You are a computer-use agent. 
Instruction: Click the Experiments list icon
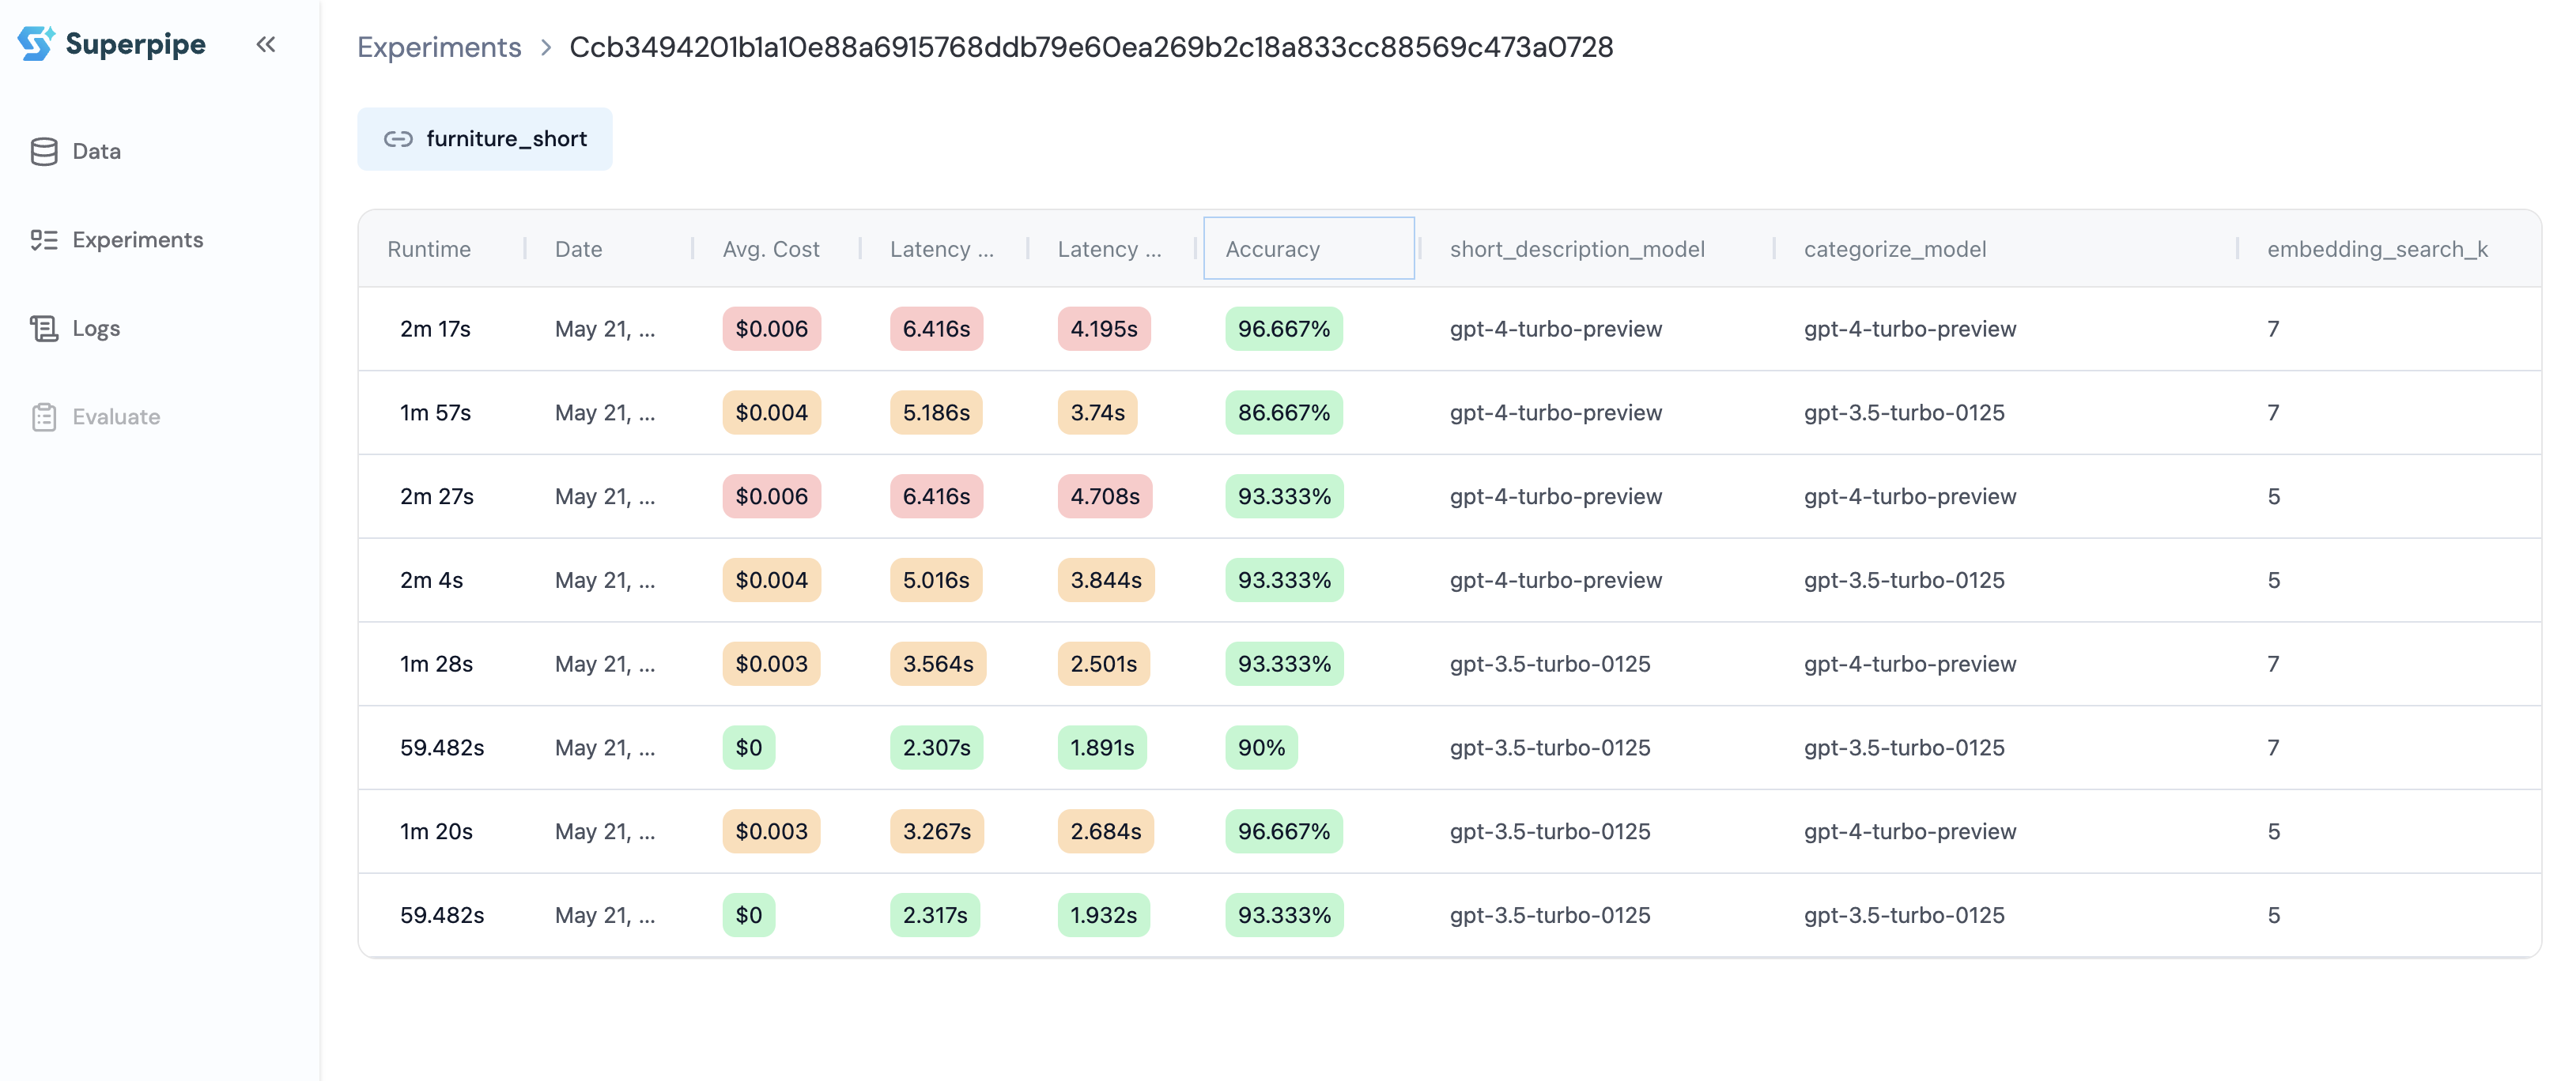coord(44,239)
